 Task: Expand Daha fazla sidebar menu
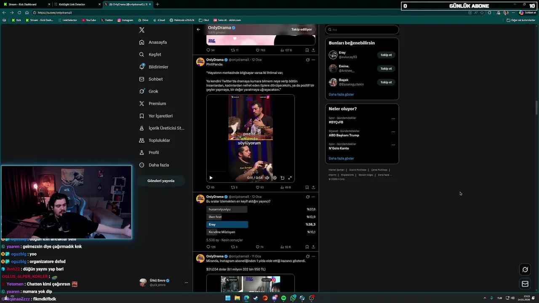tap(154, 165)
